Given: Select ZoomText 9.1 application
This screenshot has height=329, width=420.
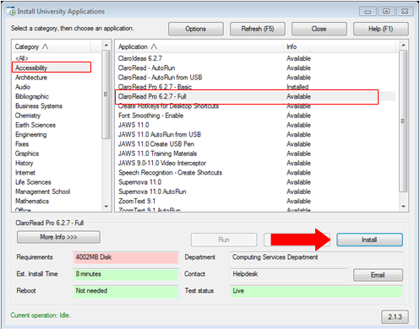Looking at the screenshot, I should coord(255,202).
